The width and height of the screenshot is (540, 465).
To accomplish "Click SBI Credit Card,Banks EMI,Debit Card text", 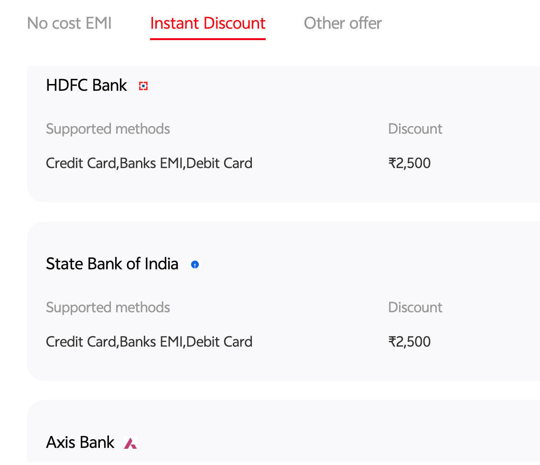I will (x=149, y=341).
